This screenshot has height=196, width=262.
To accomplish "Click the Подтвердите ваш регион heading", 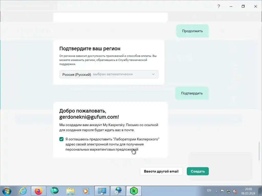I will click(x=90, y=48).
